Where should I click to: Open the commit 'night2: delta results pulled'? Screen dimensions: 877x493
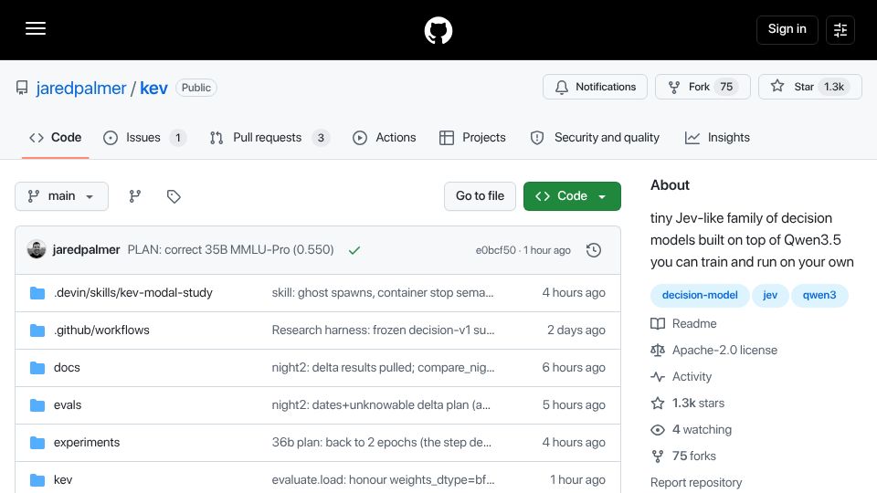click(x=383, y=368)
